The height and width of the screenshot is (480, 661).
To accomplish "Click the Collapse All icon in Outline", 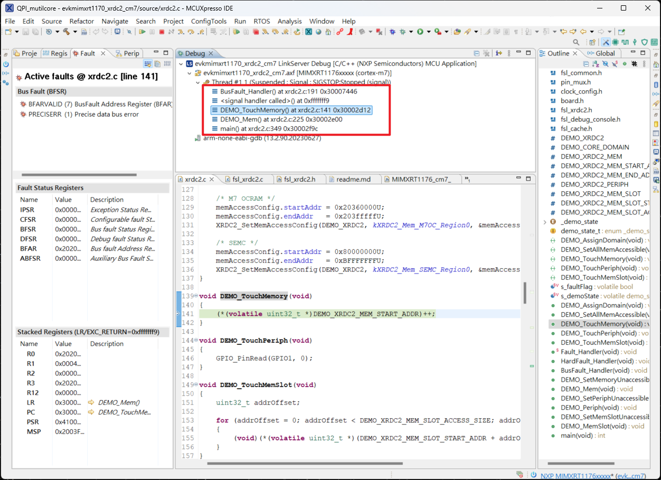I will pyautogui.click(x=587, y=63).
